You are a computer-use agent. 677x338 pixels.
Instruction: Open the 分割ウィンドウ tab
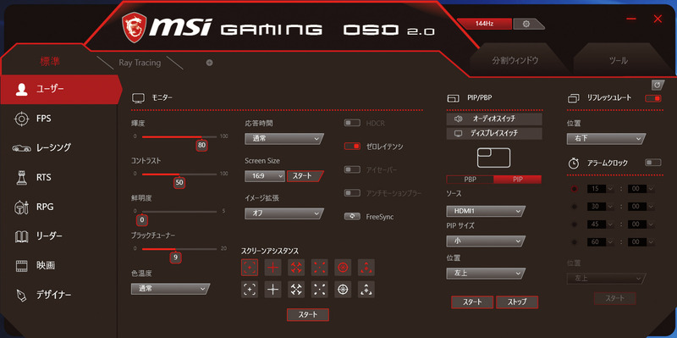(x=515, y=60)
